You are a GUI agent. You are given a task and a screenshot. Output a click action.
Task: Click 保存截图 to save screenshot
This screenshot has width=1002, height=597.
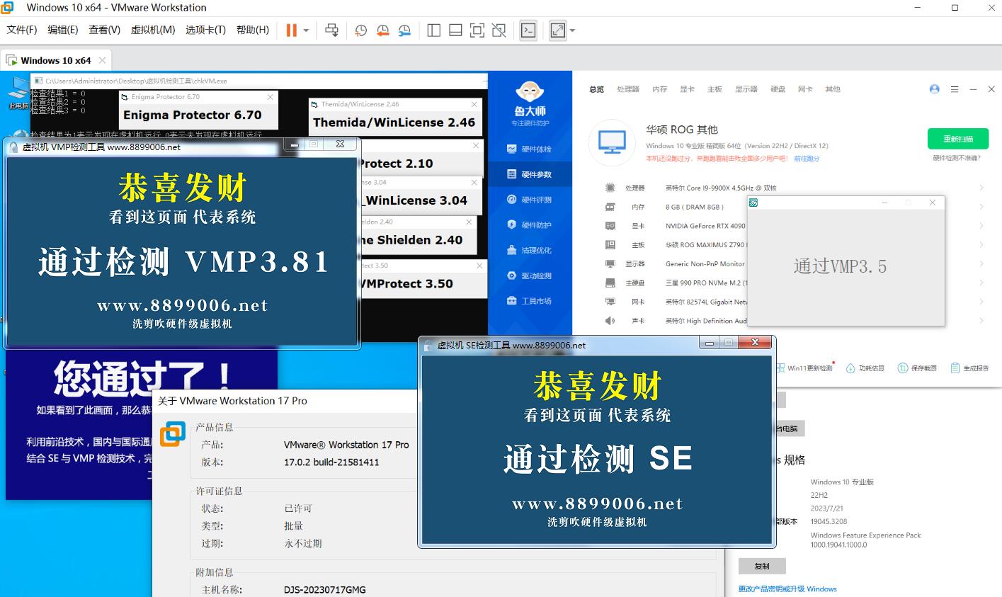pos(918,368)
